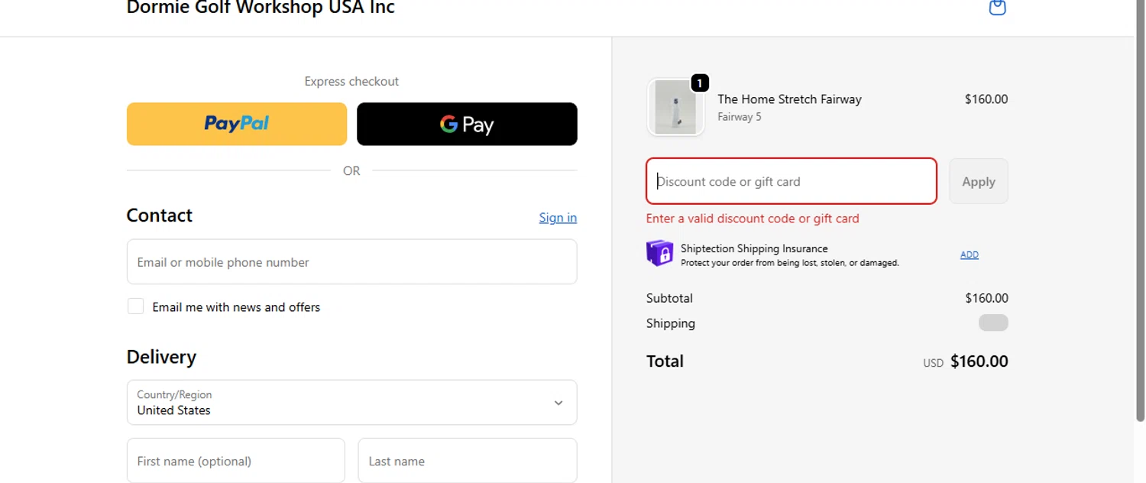Click the shipping cost loading placeholder
The width and height of the screenshot is (1146, 483).
pyautogui.click(x=993, y=323)
